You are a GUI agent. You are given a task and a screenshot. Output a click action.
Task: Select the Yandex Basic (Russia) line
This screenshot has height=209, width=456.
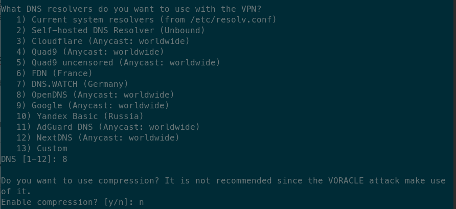pos(80,117)
